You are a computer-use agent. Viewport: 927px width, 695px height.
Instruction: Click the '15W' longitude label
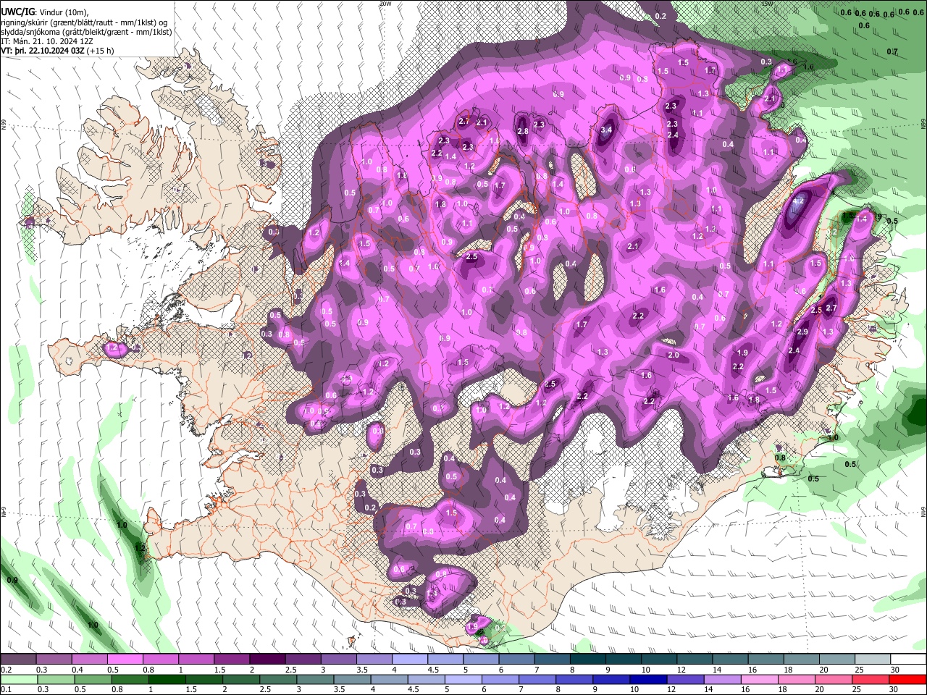(766, 4)
